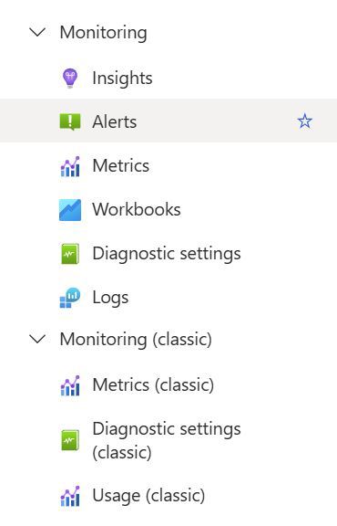Click the Monitoring group header label
This screenshot has width=337, height=526.
point(104,33)
